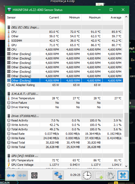Reset the elapsed time clock icon
The image size is (135, 184).
[x=87, y=175]
